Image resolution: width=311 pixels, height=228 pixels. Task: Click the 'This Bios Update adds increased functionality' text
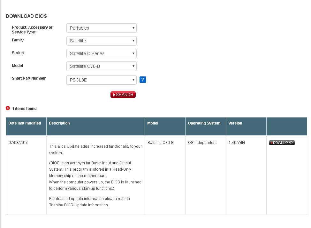[95, 149]
